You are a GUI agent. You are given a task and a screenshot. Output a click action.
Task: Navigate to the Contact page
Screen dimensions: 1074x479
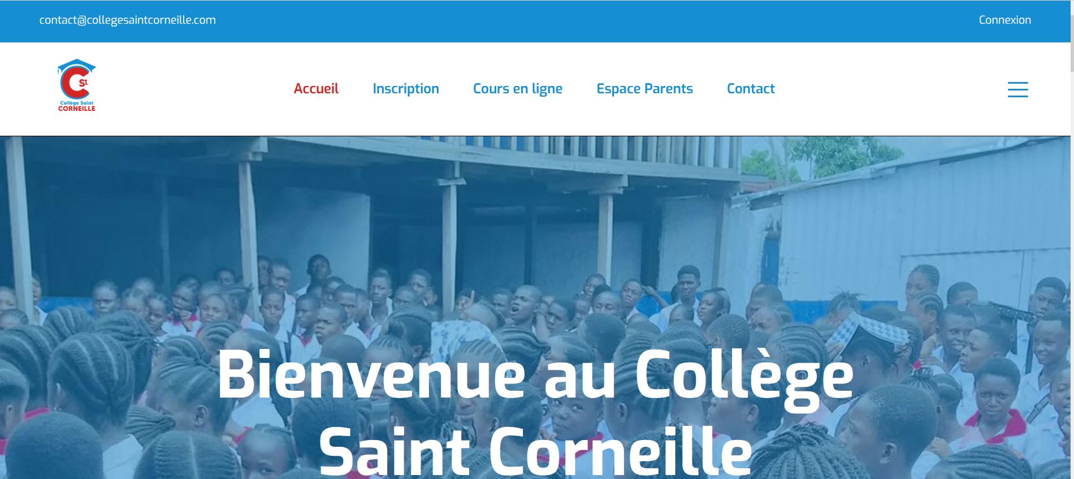click(751, 89)
